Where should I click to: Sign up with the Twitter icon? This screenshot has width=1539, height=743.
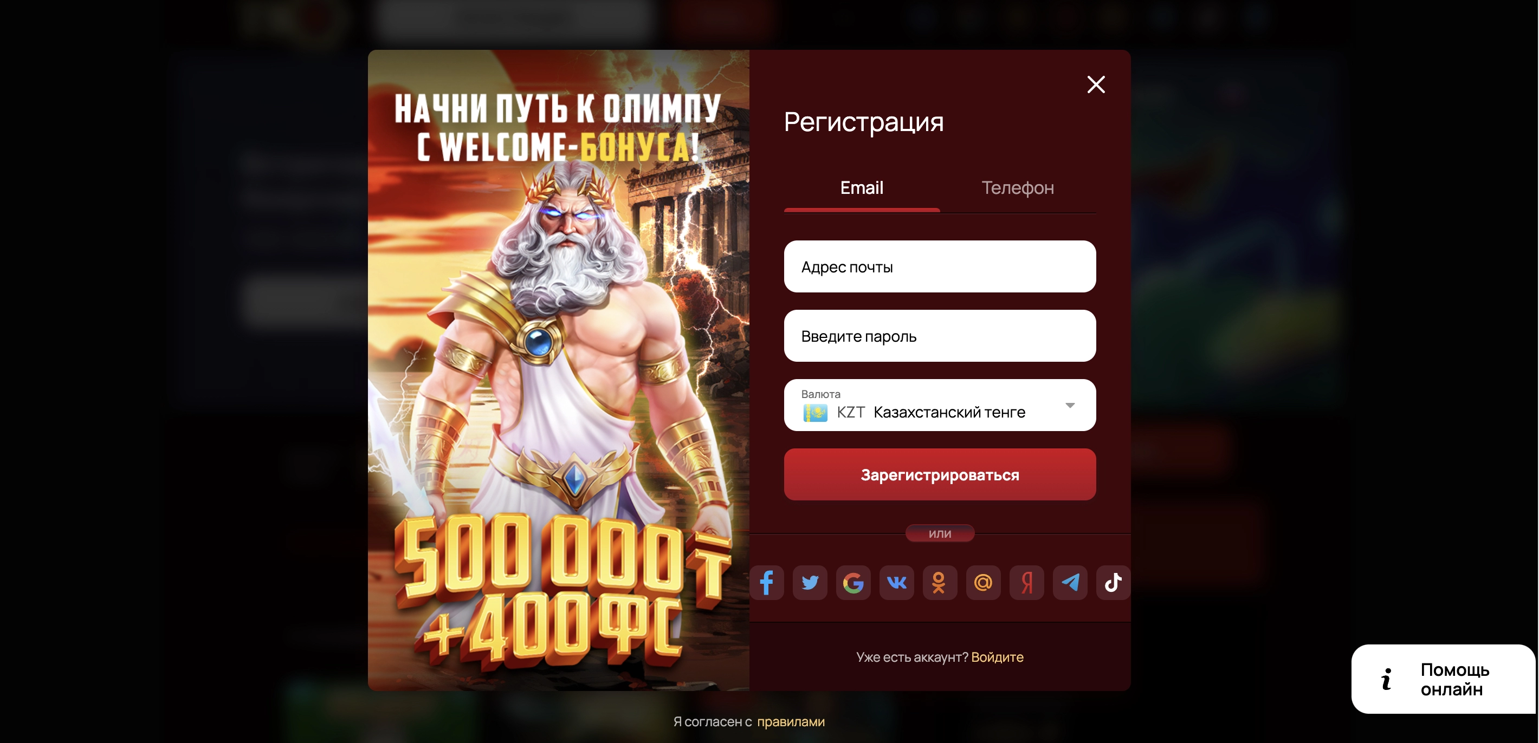(x=810, y=582)
